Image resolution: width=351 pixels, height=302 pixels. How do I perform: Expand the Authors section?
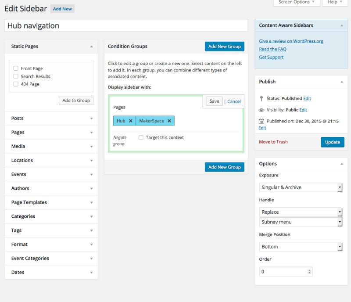click(x=51, y=188)
